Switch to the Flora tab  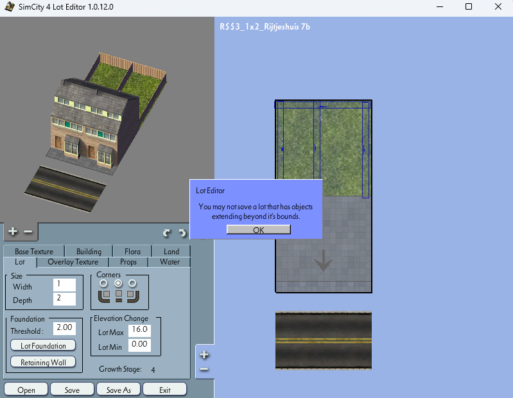tap(132, 251)
